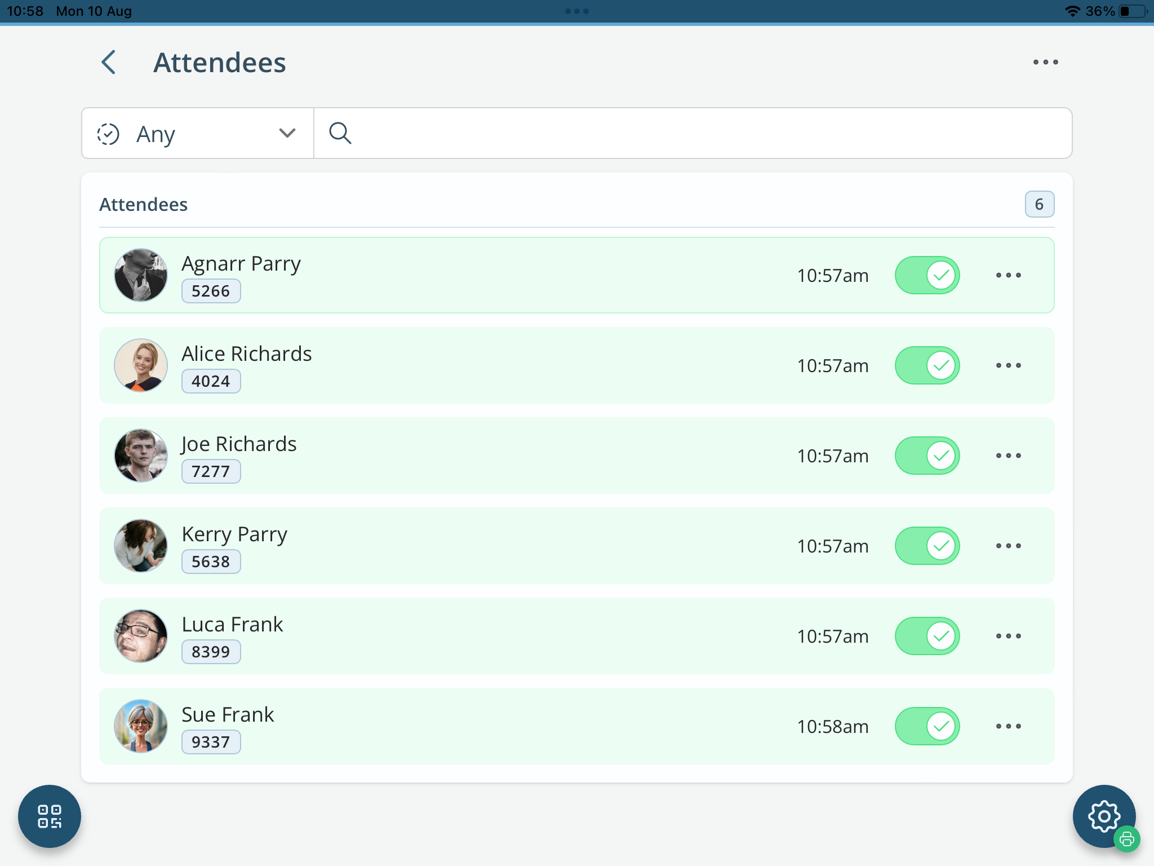1154x866 pixels.
Task: Open the page options menu beside Attendees title
Action: click(x=1045, y=62)
